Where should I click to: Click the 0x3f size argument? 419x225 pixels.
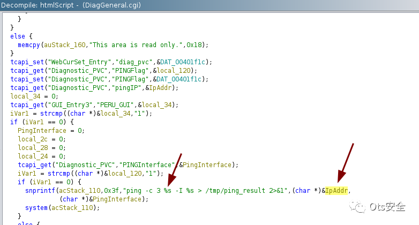[111, 191]
